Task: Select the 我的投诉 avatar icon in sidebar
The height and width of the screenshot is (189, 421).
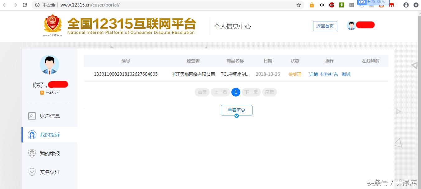Action: 32,134
